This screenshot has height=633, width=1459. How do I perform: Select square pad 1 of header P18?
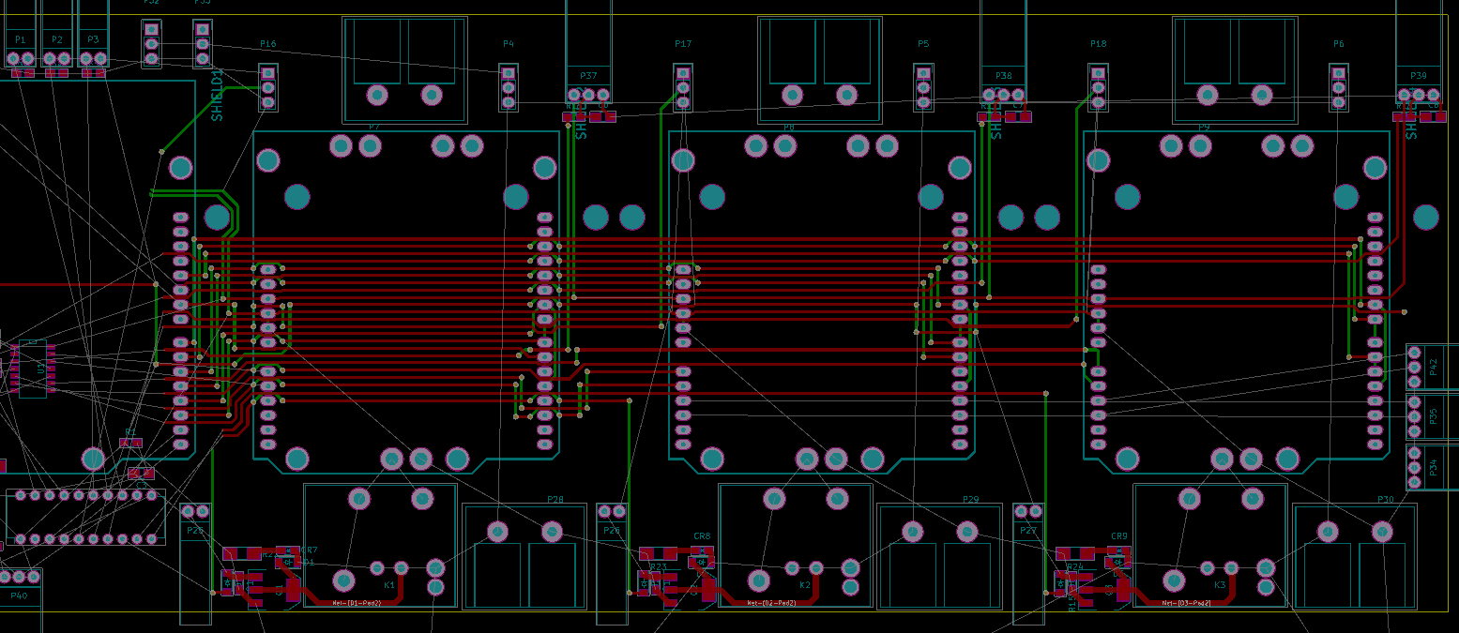[1098, 73]
